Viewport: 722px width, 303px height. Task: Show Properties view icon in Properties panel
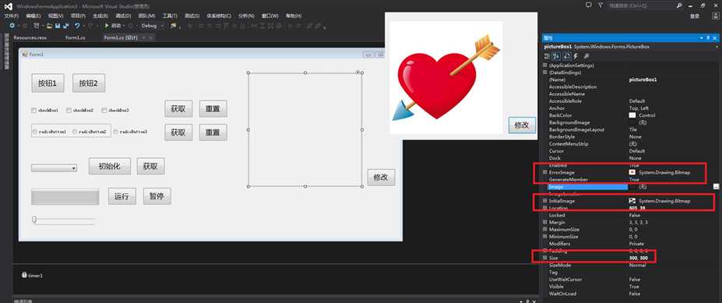(x=566, y=56)
